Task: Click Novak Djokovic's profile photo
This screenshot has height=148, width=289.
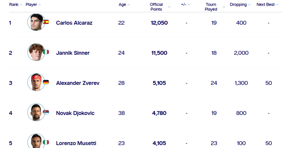Action: [36, 113]
